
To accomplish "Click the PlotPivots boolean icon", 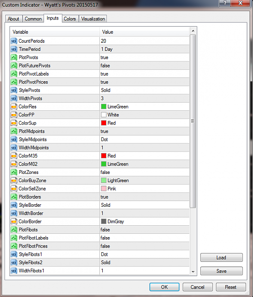I will pyautogui.click(x=14, y=57).
